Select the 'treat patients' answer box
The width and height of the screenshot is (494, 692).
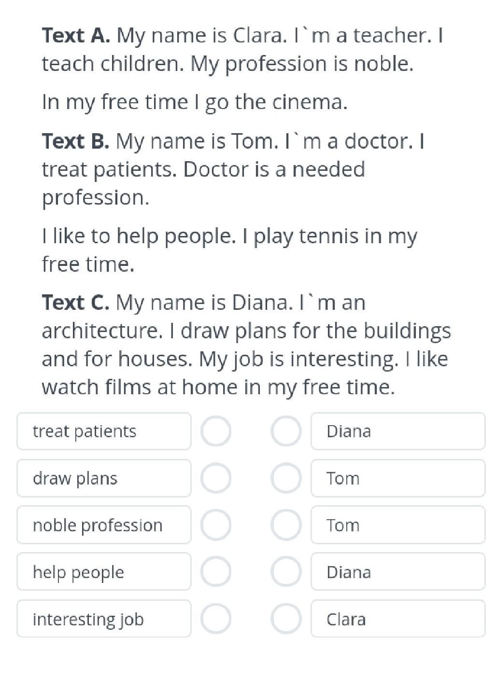104,431
